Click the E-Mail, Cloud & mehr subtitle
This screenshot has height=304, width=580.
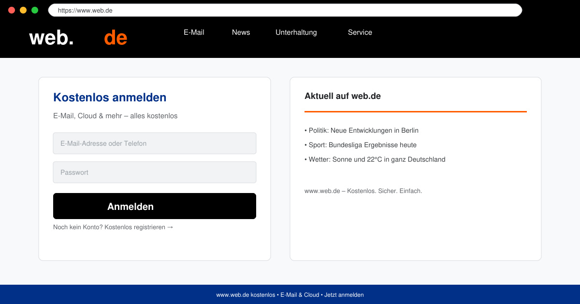116,116
